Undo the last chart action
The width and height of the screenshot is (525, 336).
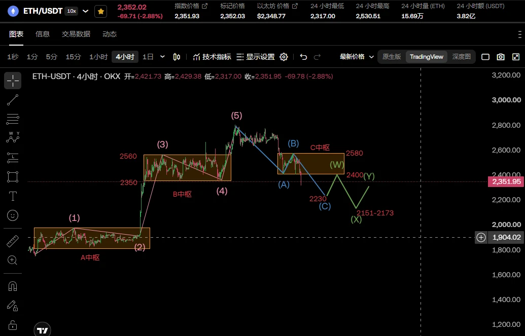pos(303,57)
